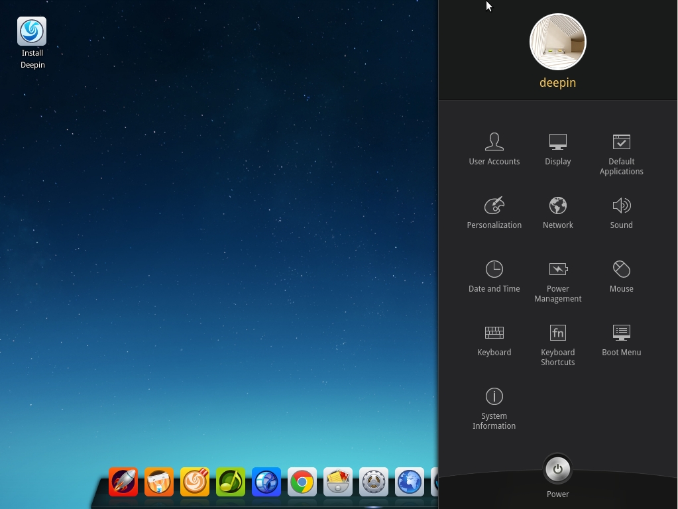Open Network settings globe icon

[558, 205]
